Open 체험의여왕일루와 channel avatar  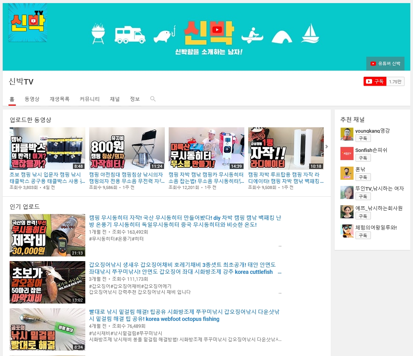(347, 231)
